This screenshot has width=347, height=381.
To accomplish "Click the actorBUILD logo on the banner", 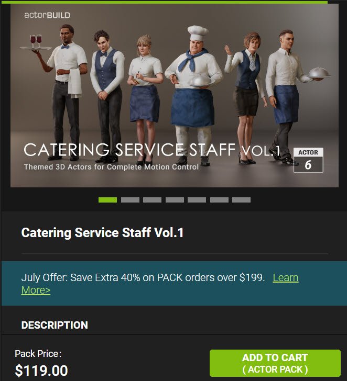I will 47,15.
